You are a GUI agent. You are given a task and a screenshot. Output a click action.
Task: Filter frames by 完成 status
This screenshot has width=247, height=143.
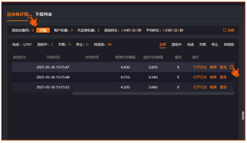pos(190,45)
